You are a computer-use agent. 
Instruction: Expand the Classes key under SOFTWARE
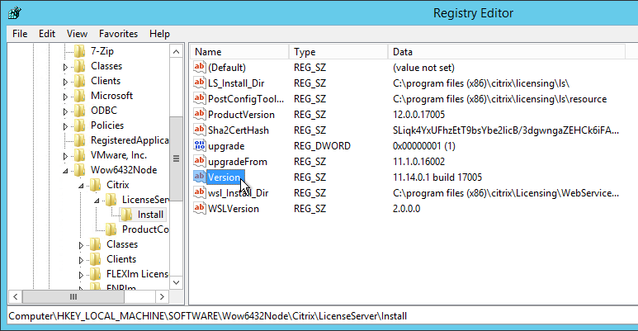click(65, 67)
